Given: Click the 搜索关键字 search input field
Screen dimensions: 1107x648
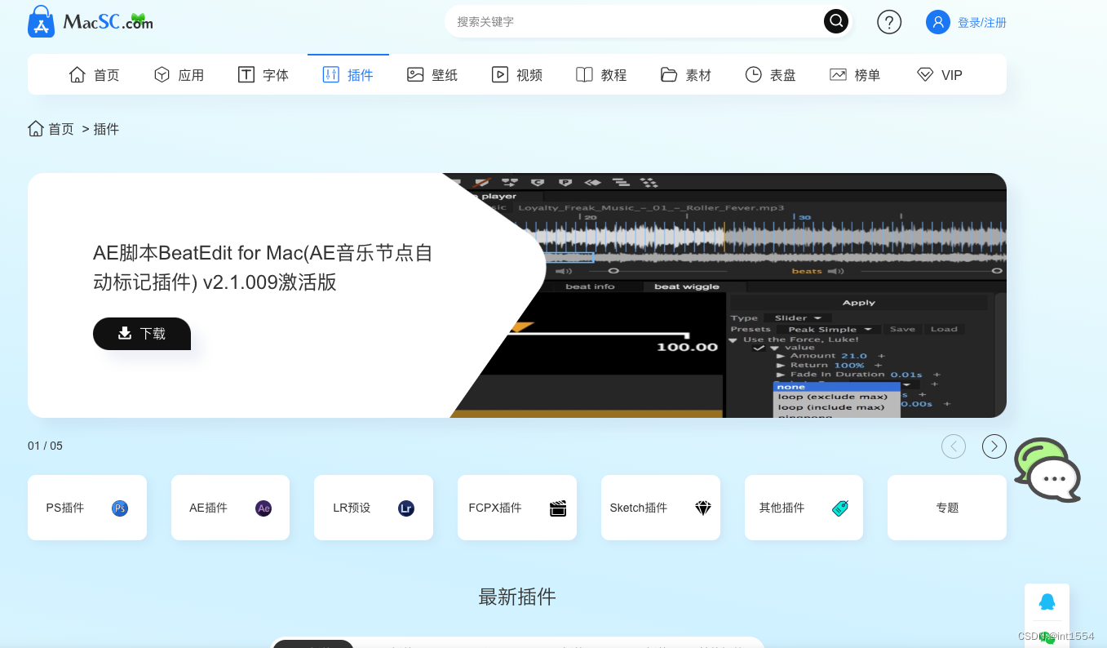Looking at the screenshot, I should pos(636,22).
